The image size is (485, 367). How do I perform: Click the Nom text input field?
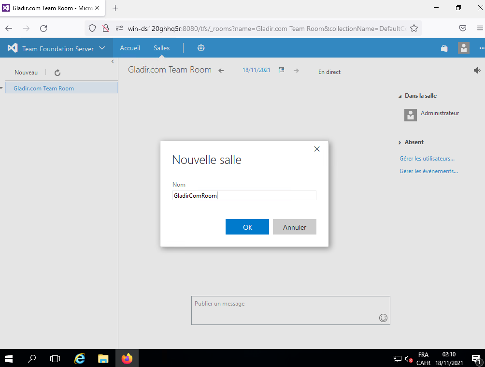click(x=244, y=195)
